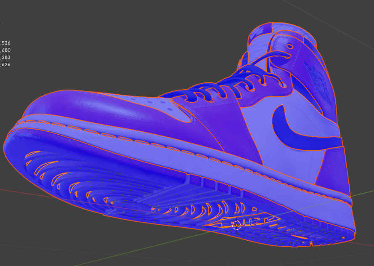Click the statistics value ending in ,680
The width and height of the screenshot is (374, 266).
tap(5, 50)
